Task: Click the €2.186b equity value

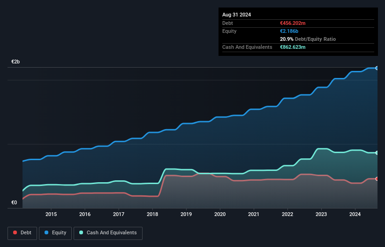Action: [x=289, y=31]
